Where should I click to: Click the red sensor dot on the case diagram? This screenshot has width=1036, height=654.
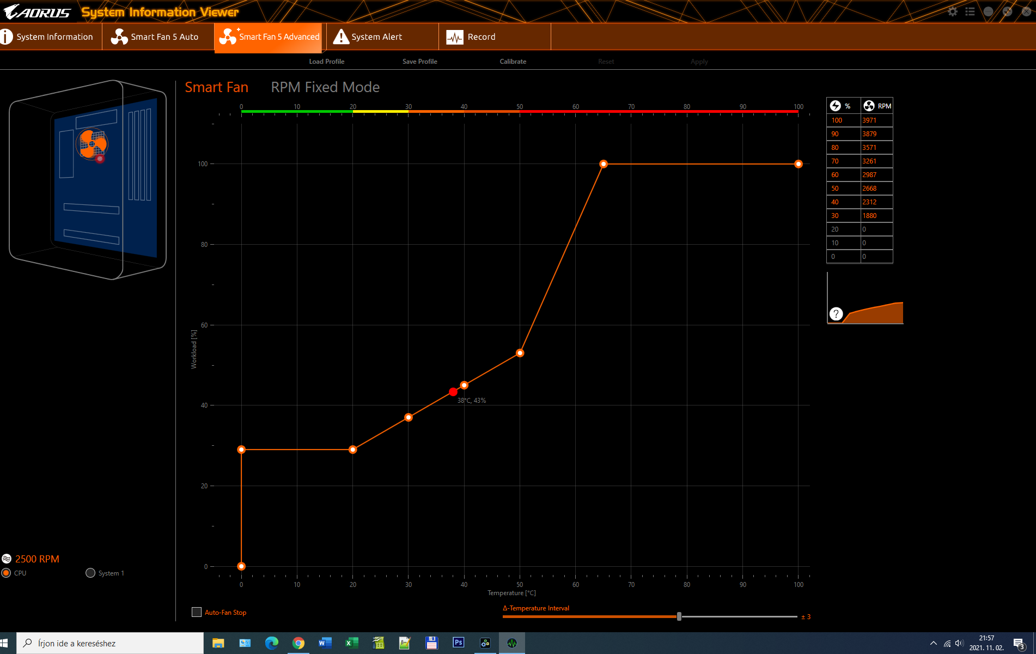[100, 159]
